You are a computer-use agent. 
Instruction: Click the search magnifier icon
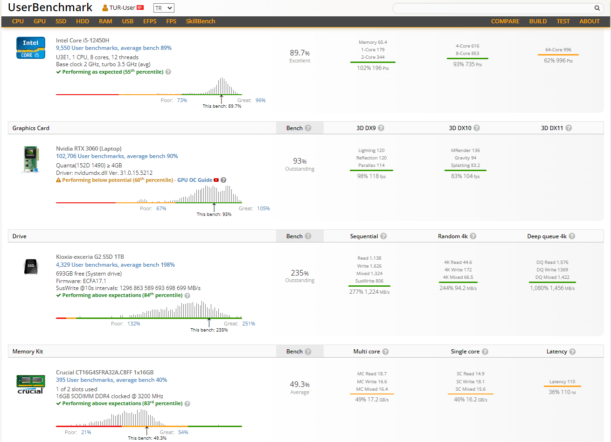597,8
